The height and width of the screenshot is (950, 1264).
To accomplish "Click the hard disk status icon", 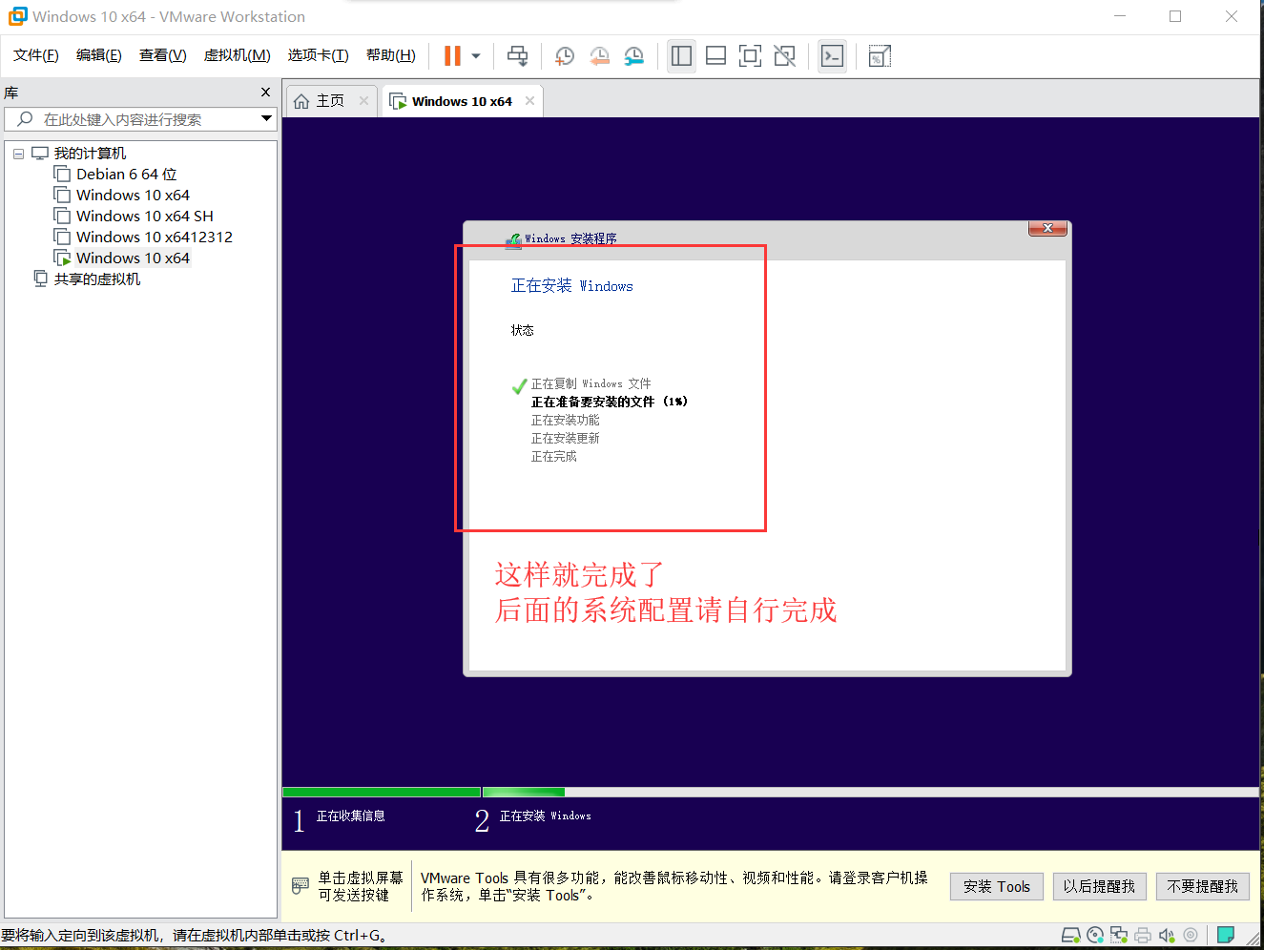I will [x=1071, y=936].
